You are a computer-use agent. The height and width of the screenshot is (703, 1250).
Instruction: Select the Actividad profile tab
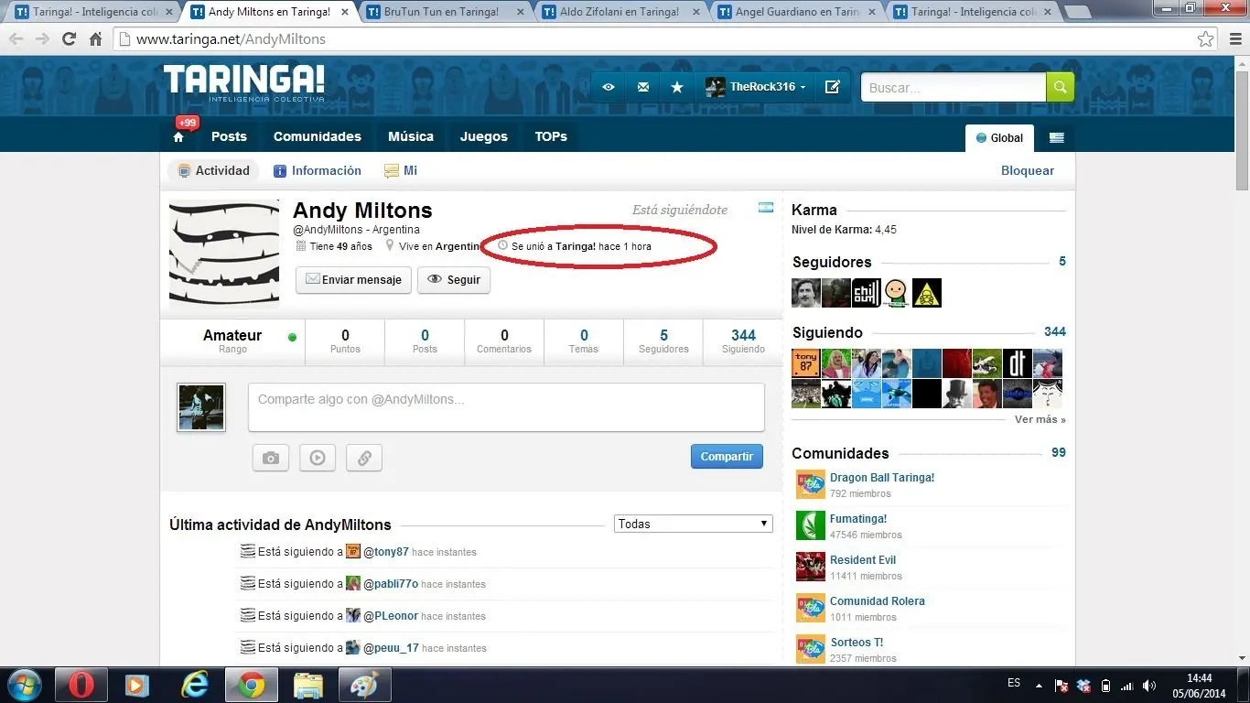click(x=213, y=170)
